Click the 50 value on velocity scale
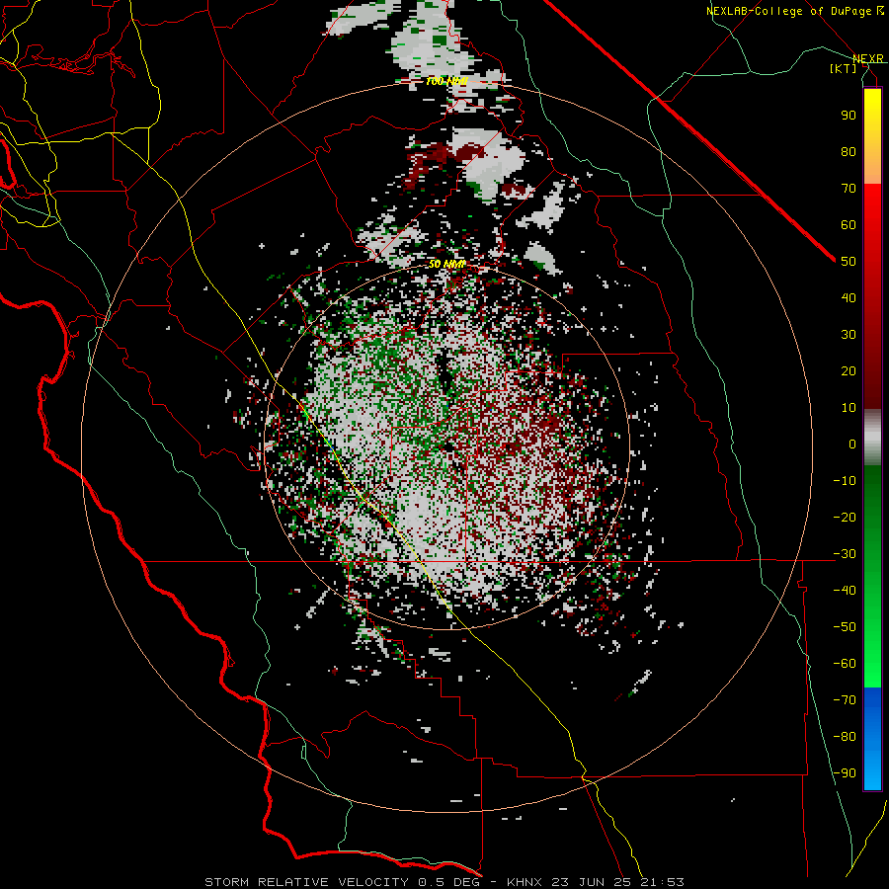Viewport: 889px width, 889px height. point(849,262)
